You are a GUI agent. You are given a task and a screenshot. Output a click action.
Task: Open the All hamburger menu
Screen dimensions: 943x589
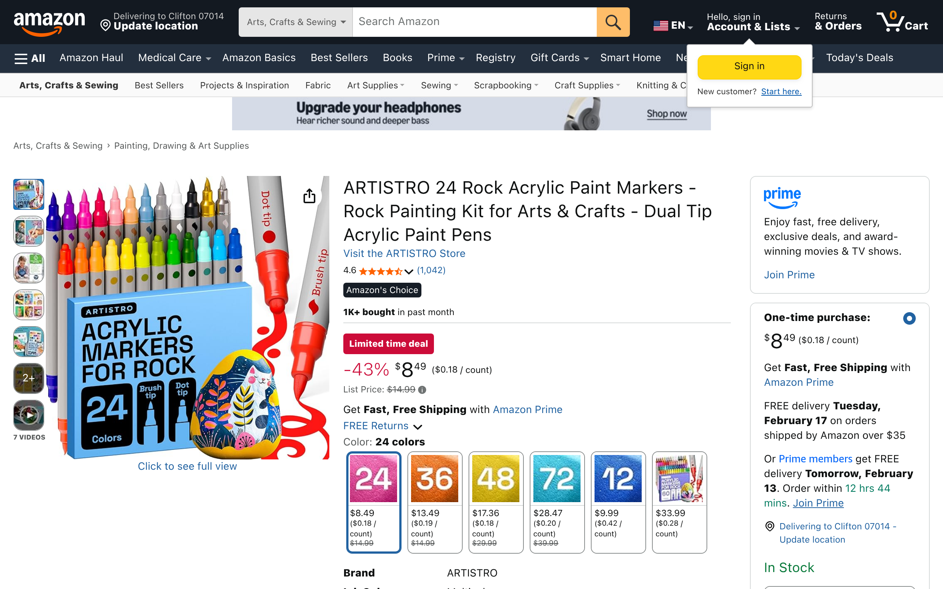coord(29,58)
